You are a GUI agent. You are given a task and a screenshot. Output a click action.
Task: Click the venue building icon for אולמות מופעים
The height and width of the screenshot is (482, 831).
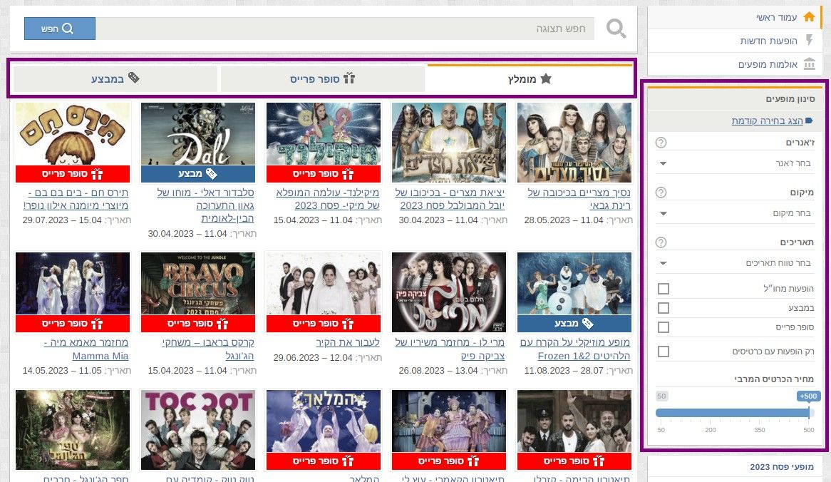[x=808, y=64]
